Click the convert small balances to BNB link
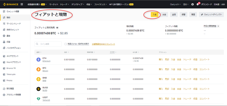227x106 pixels. (x=103, y=44)
